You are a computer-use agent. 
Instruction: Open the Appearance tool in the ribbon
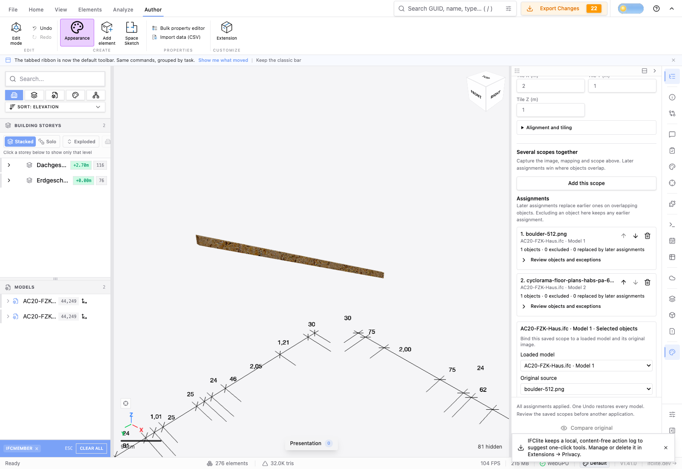(x=77, y=33)
